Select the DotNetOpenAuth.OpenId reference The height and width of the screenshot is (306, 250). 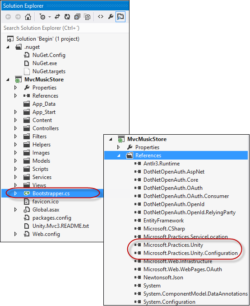(174, 204)
